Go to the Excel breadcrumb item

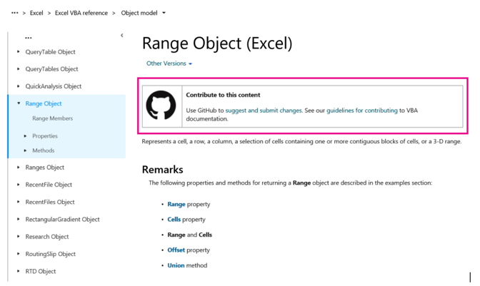tap(36, 13)
